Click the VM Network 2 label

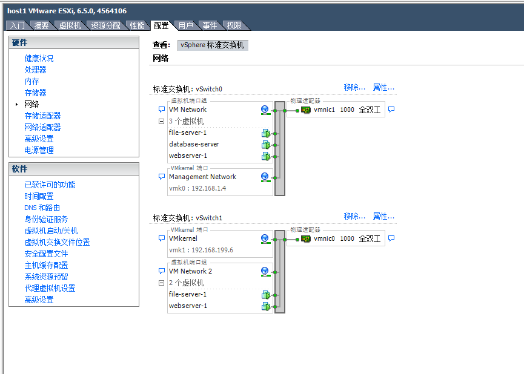click(x=190, y=271)
